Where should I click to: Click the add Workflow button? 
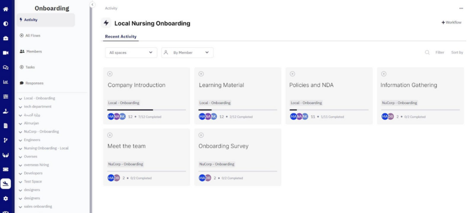tap(451, 22)
